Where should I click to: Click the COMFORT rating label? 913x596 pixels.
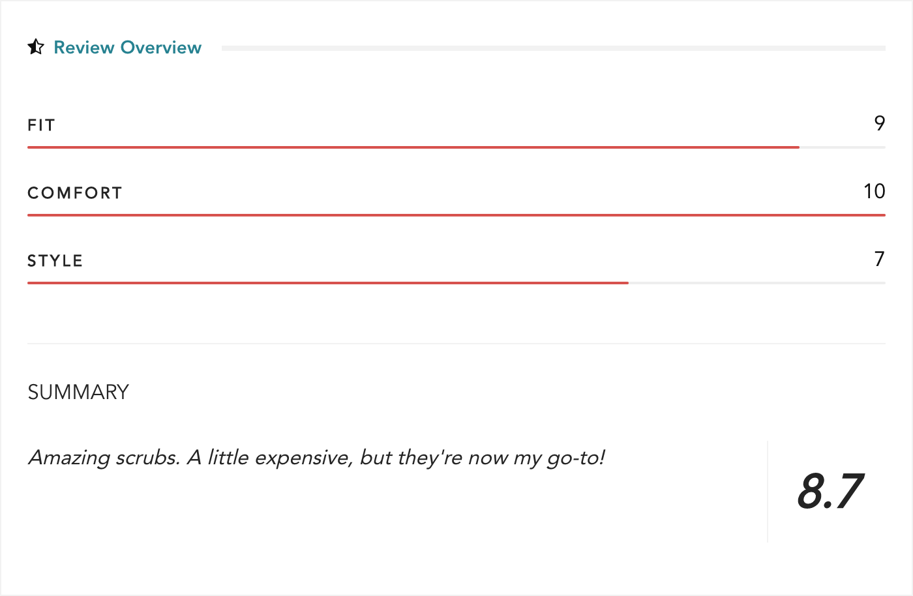point(75,193)
